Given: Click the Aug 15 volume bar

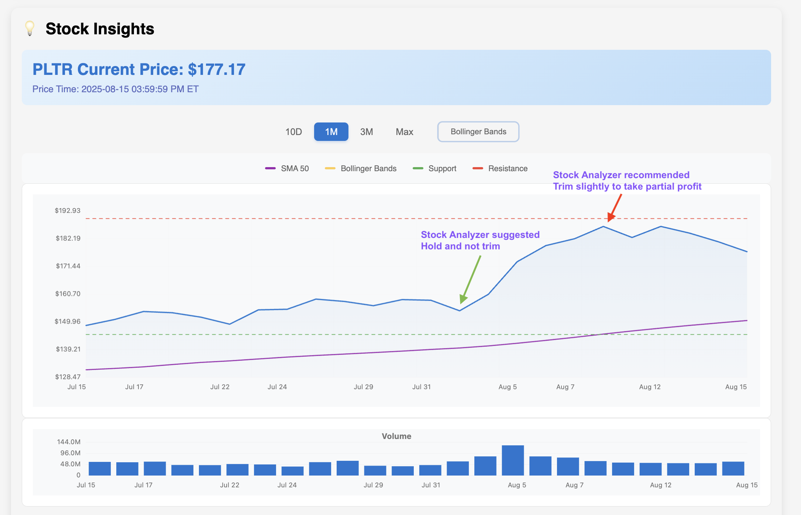Looking at the screenshot, I should tap(733, 469).
